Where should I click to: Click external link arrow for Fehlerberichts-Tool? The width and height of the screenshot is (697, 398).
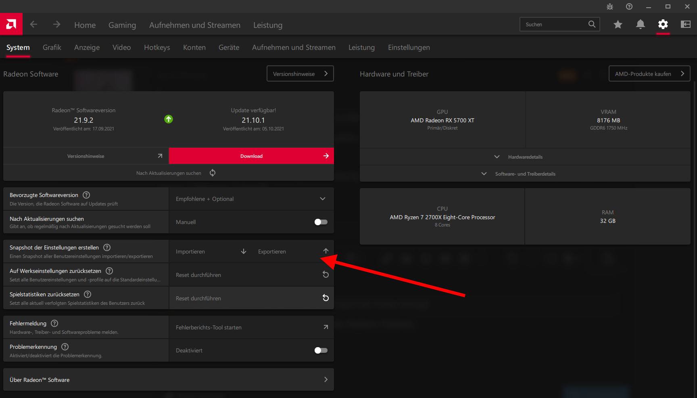[x=326, y=327]
